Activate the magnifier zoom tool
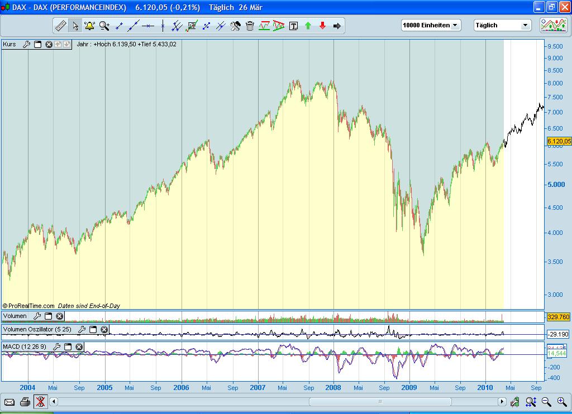Viewport: 572px width, 414px height. tap(104, 26)
